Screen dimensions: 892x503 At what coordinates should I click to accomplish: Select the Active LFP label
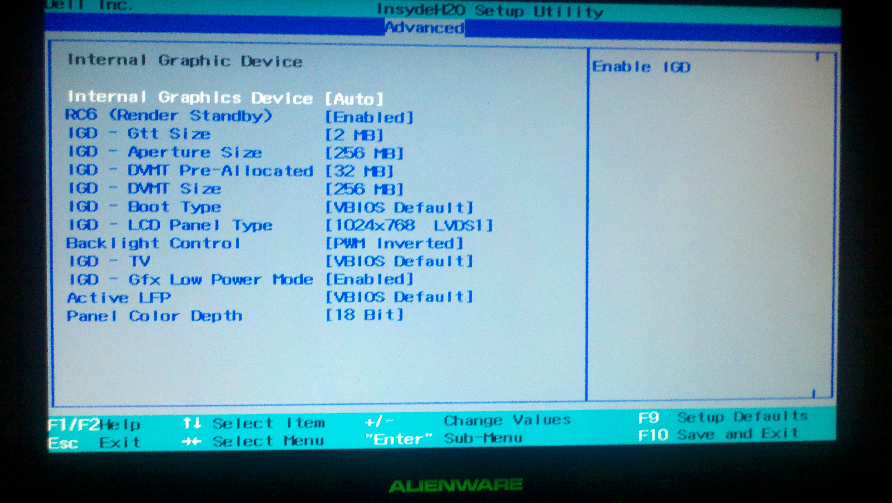119,298
